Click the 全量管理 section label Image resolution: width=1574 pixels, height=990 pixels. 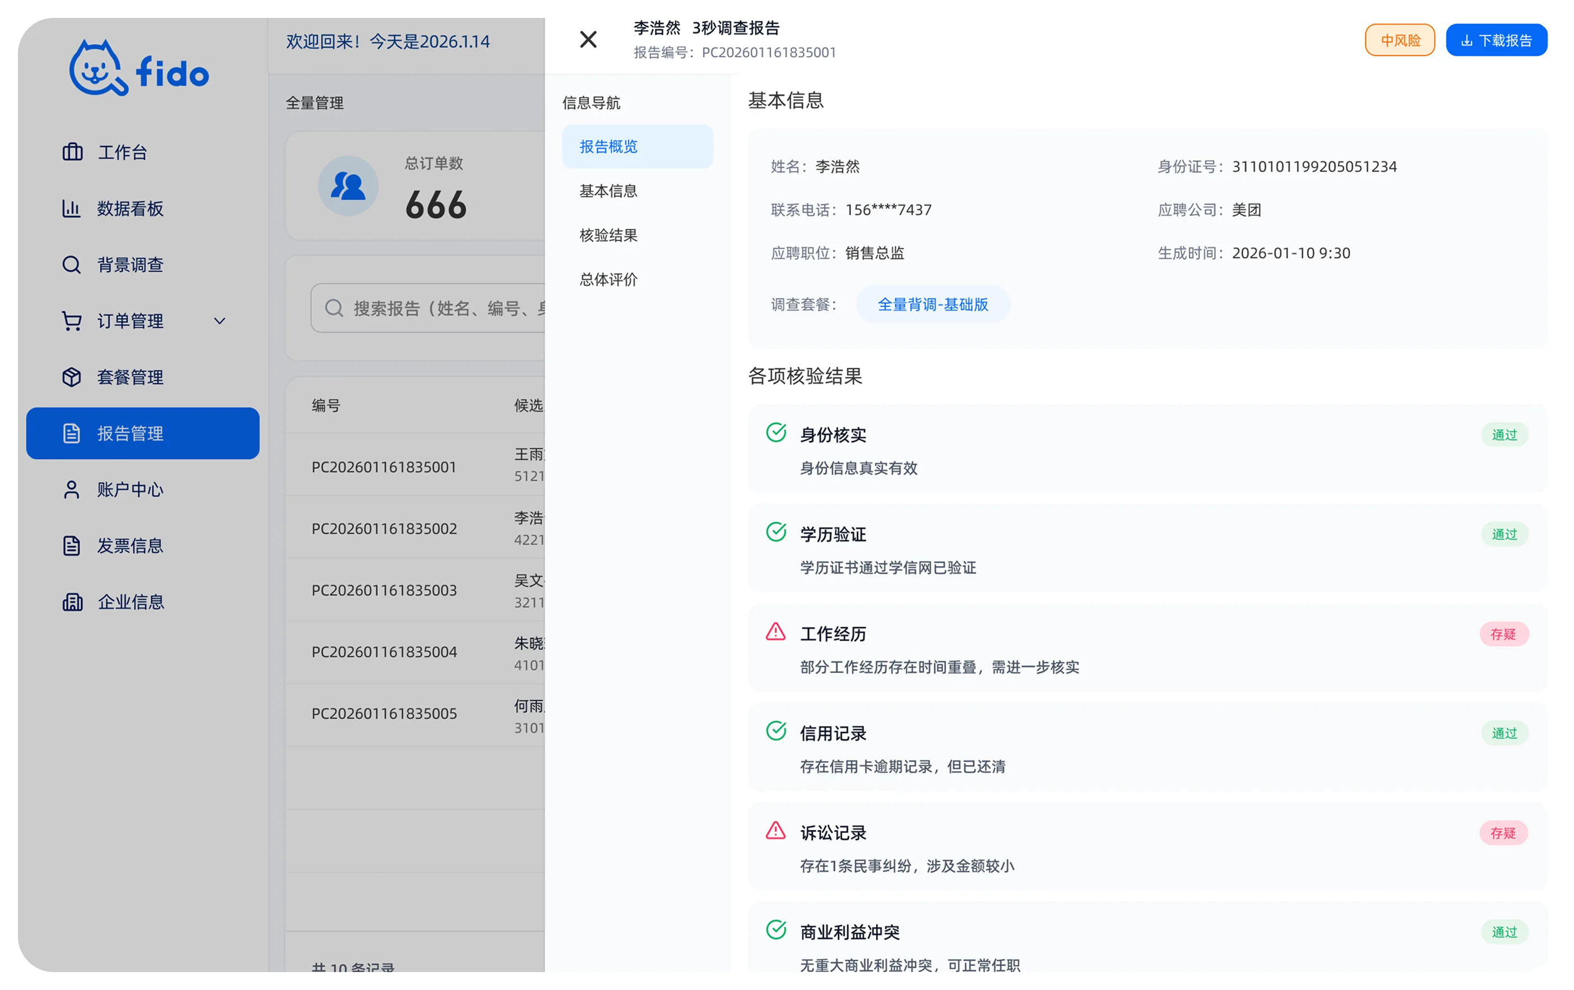click(315, 102)
